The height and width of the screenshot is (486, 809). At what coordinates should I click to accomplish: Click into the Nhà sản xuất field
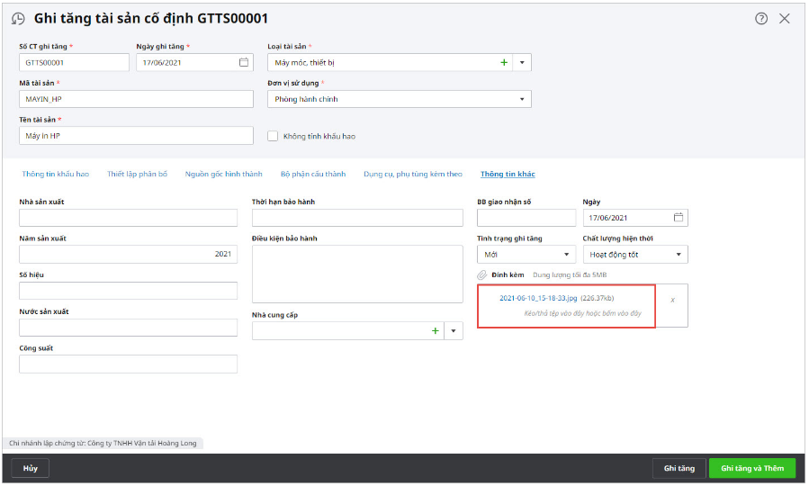128,218
